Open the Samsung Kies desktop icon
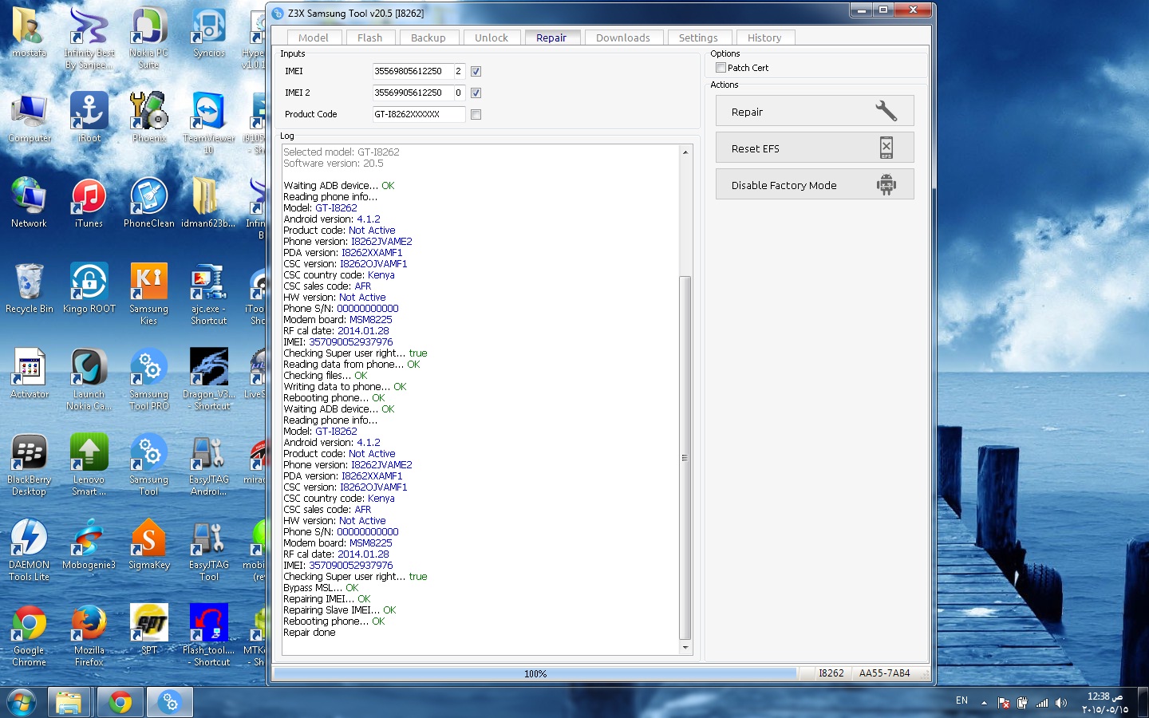 coord(149,294)
